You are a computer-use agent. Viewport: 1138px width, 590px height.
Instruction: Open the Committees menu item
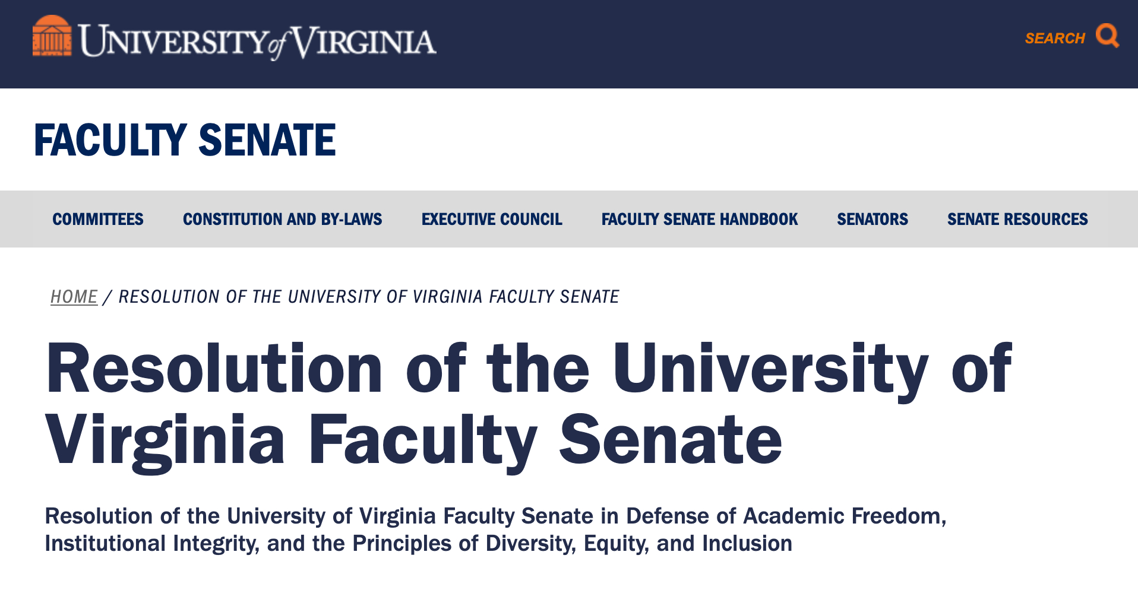[x=98, y=220]
